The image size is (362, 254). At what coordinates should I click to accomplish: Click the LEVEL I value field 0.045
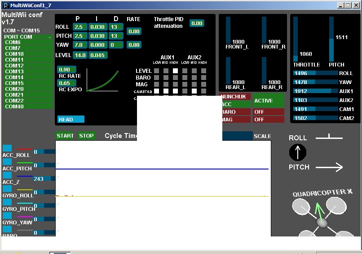coord(98,55)
